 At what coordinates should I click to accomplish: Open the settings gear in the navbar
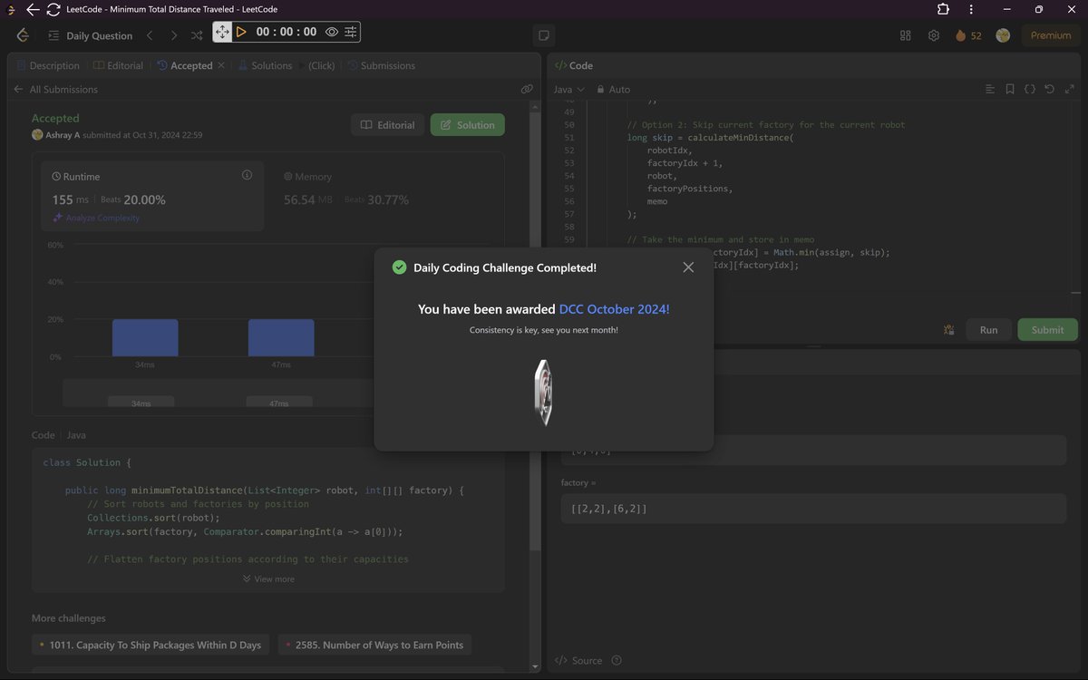tap(934, 35)
